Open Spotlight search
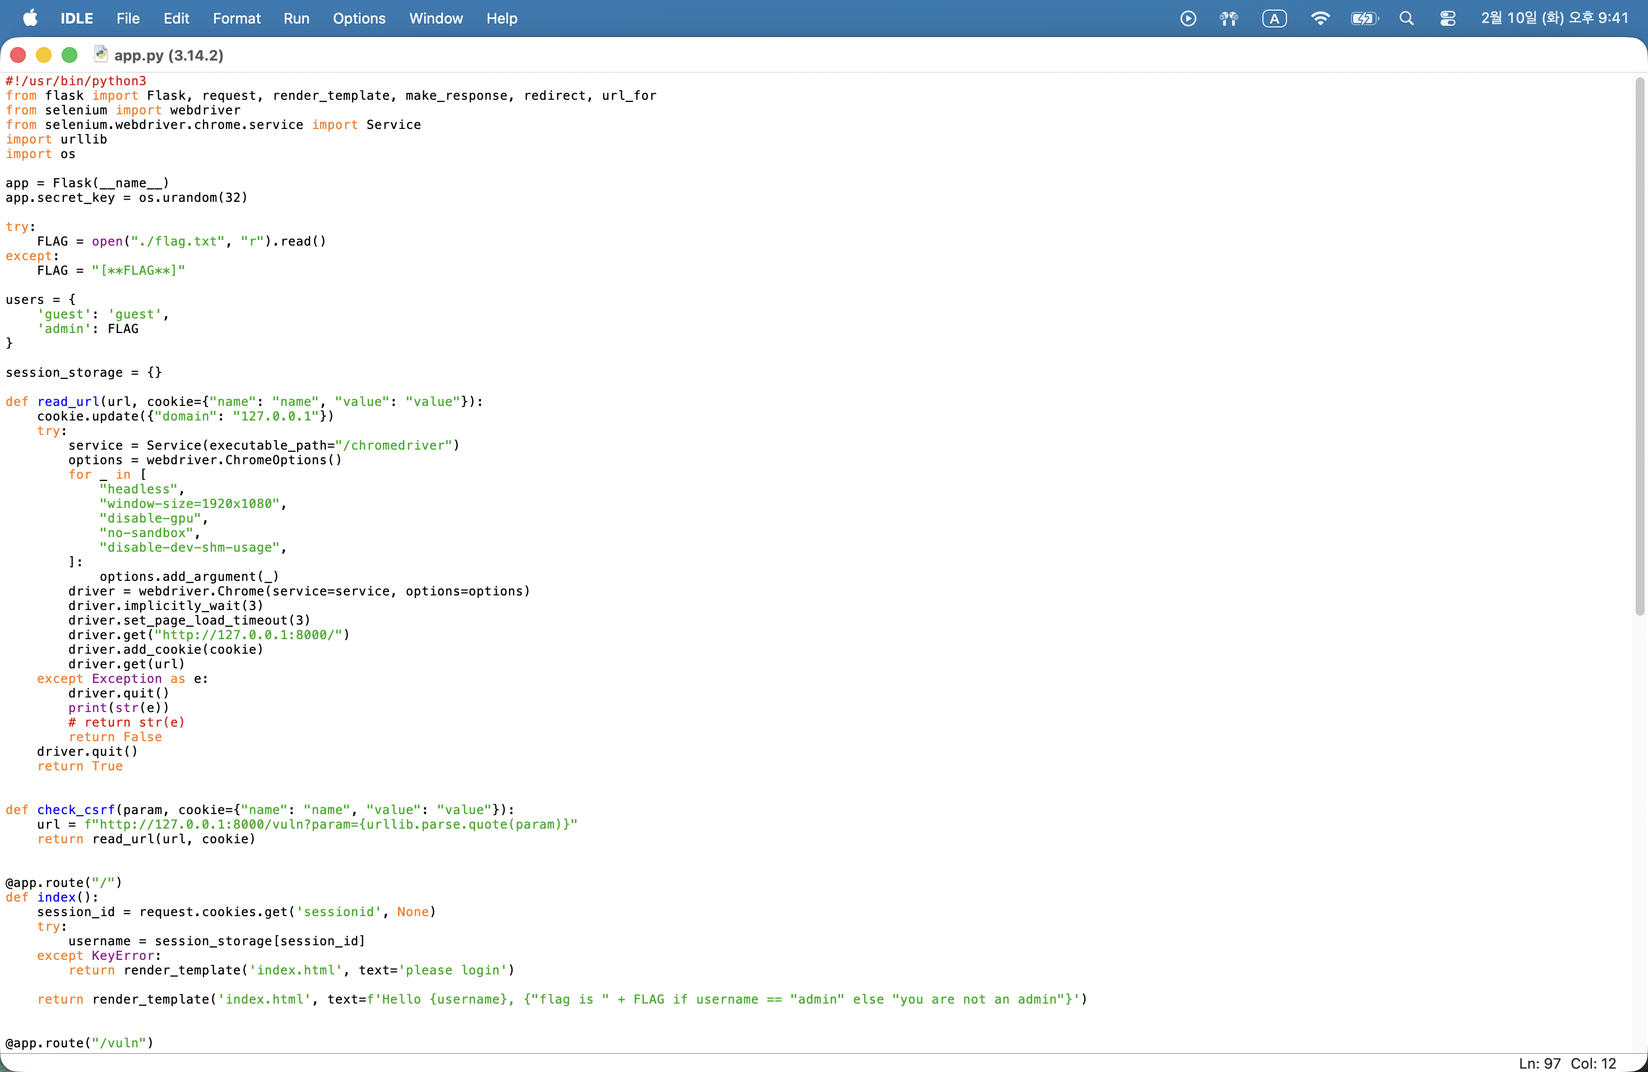The width and height of the screenshot is (1648, 1072). (x=1406, y=19)
